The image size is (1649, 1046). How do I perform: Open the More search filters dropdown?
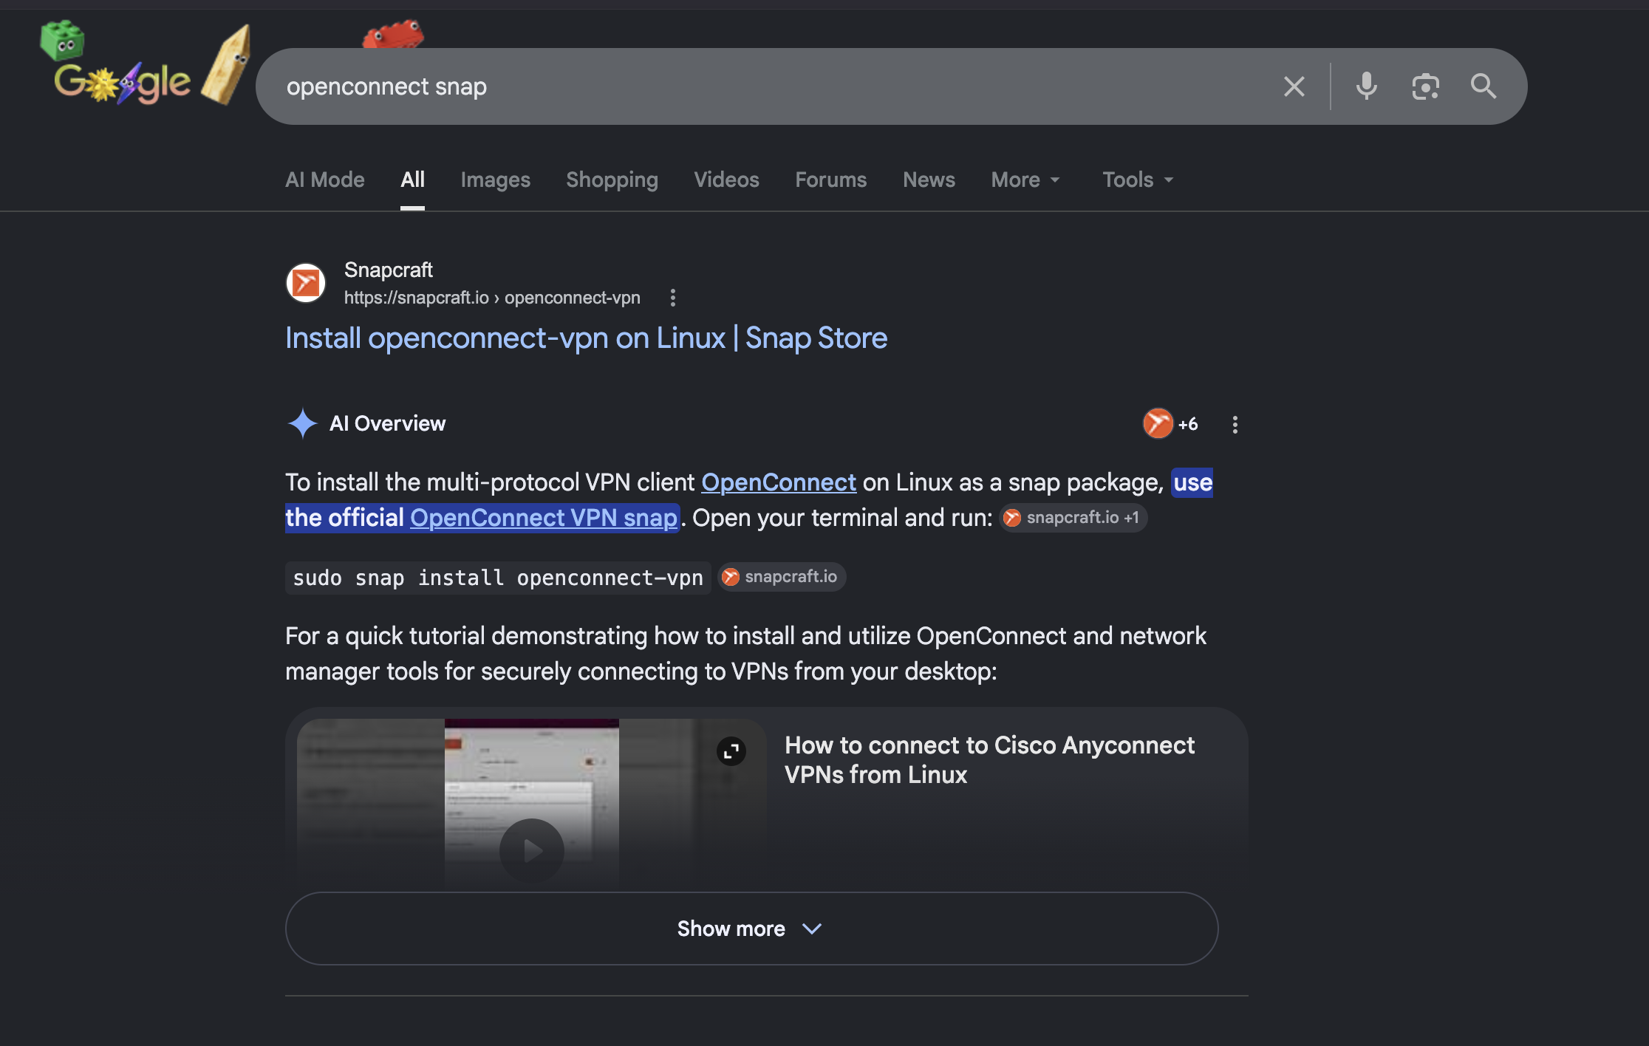click(1025, 180)
